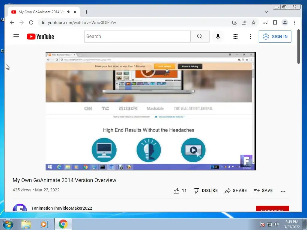Viewport: 307px width, 230px height.
Task: Go back to the previous page
Action: coord(12,22)
